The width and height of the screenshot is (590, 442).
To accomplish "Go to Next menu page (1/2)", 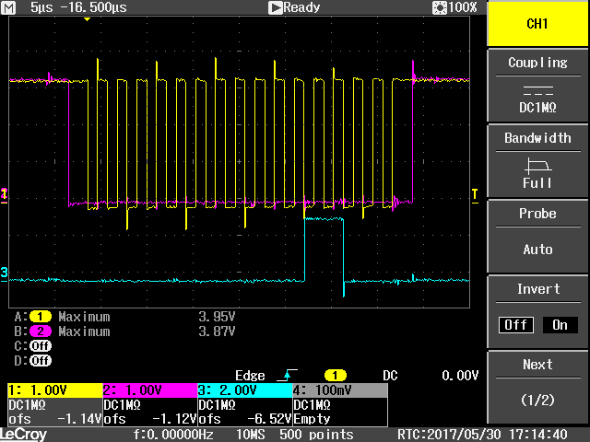I will [x=537, y=387].
